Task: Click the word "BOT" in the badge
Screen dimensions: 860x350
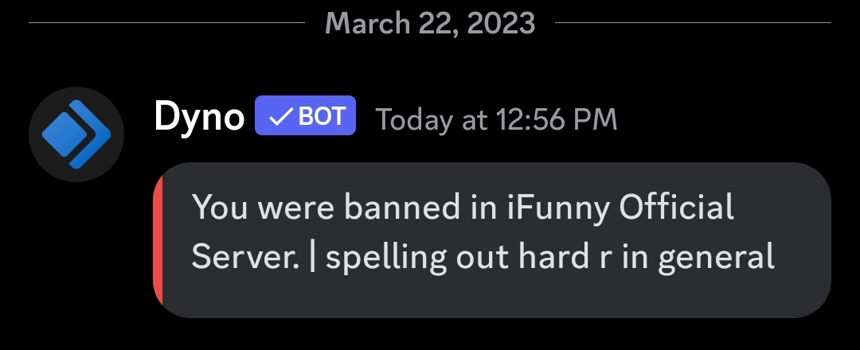Action: pos(322,117)
